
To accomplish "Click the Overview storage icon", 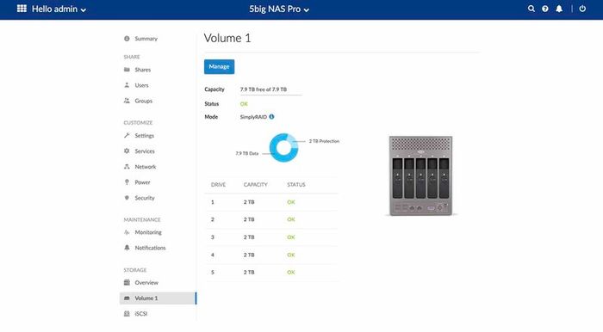I will (x=127, y=282).
